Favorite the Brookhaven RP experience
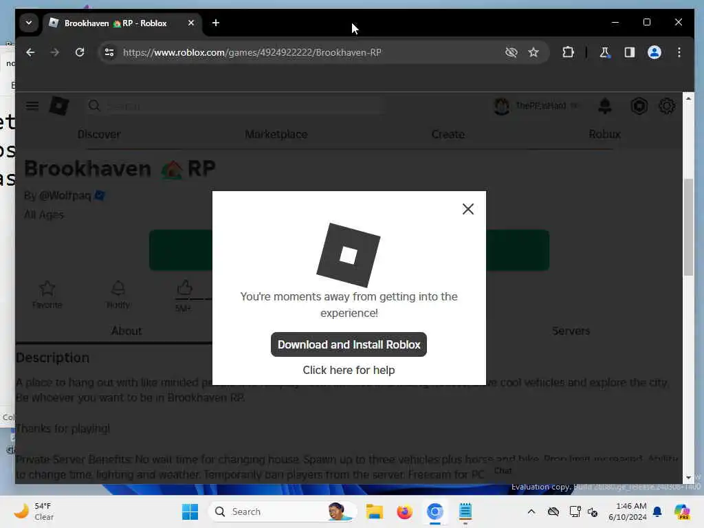 click(x=47, y=294)
